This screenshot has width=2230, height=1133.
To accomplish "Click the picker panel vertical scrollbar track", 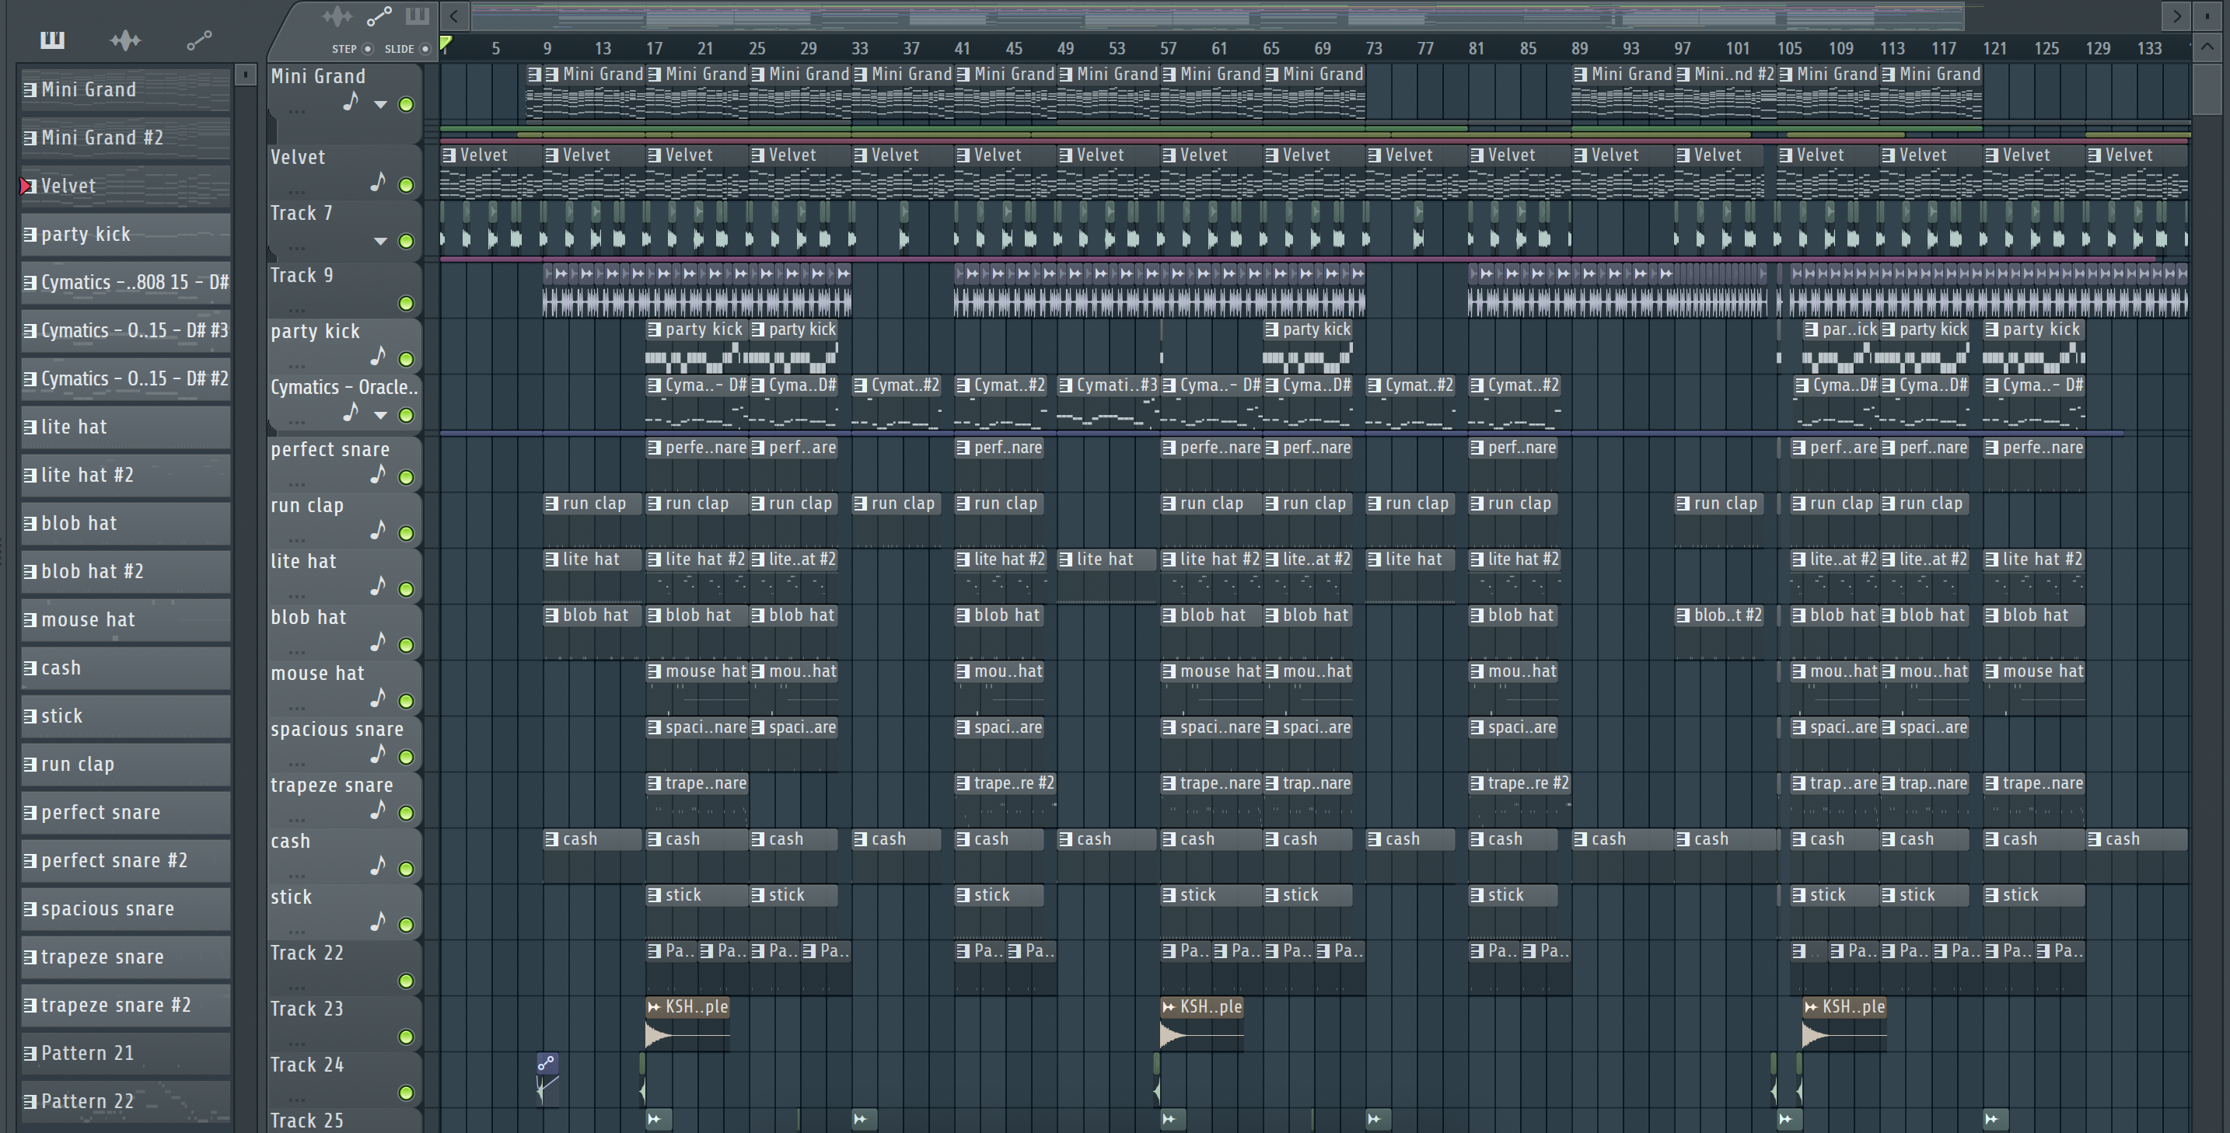I will click(x=245, y=605).
